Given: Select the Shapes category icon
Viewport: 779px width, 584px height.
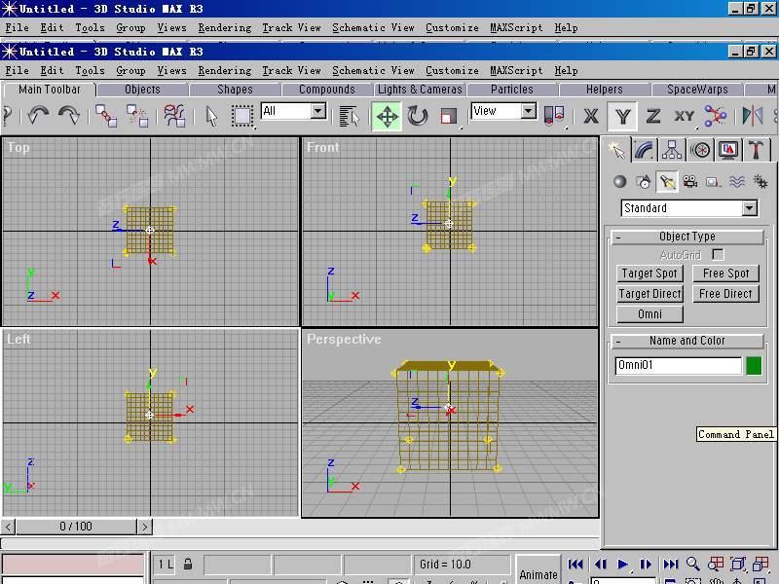Looking at the screenshot, I should point(644,182).
